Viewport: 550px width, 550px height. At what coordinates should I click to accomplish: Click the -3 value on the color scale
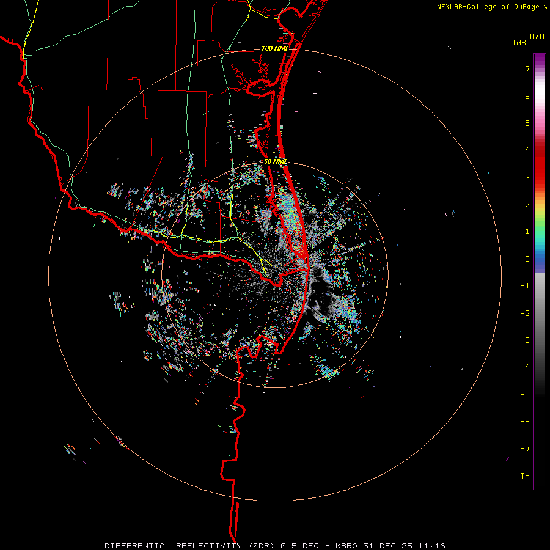point(525,340)
